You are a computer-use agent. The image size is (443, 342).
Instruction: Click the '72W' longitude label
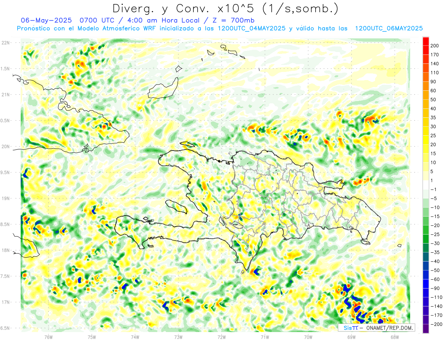click(221, 337)
